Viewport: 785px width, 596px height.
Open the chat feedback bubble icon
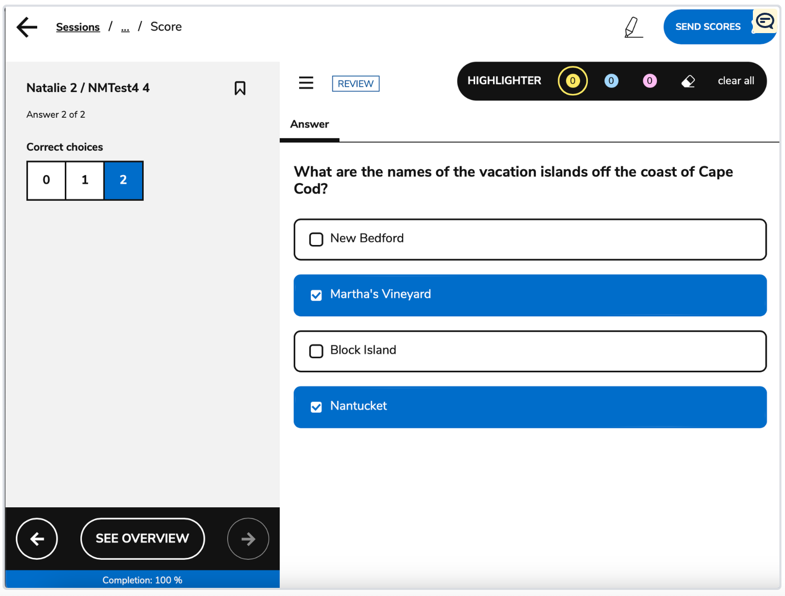click(x=765, y=21)
